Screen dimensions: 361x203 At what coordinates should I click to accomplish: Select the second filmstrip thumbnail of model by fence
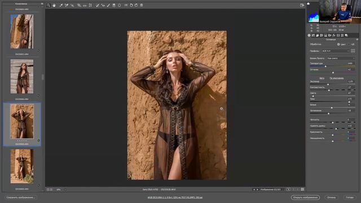click(22, 77)
